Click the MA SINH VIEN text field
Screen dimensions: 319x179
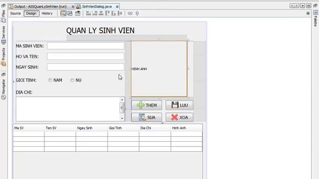click(85, 46)
